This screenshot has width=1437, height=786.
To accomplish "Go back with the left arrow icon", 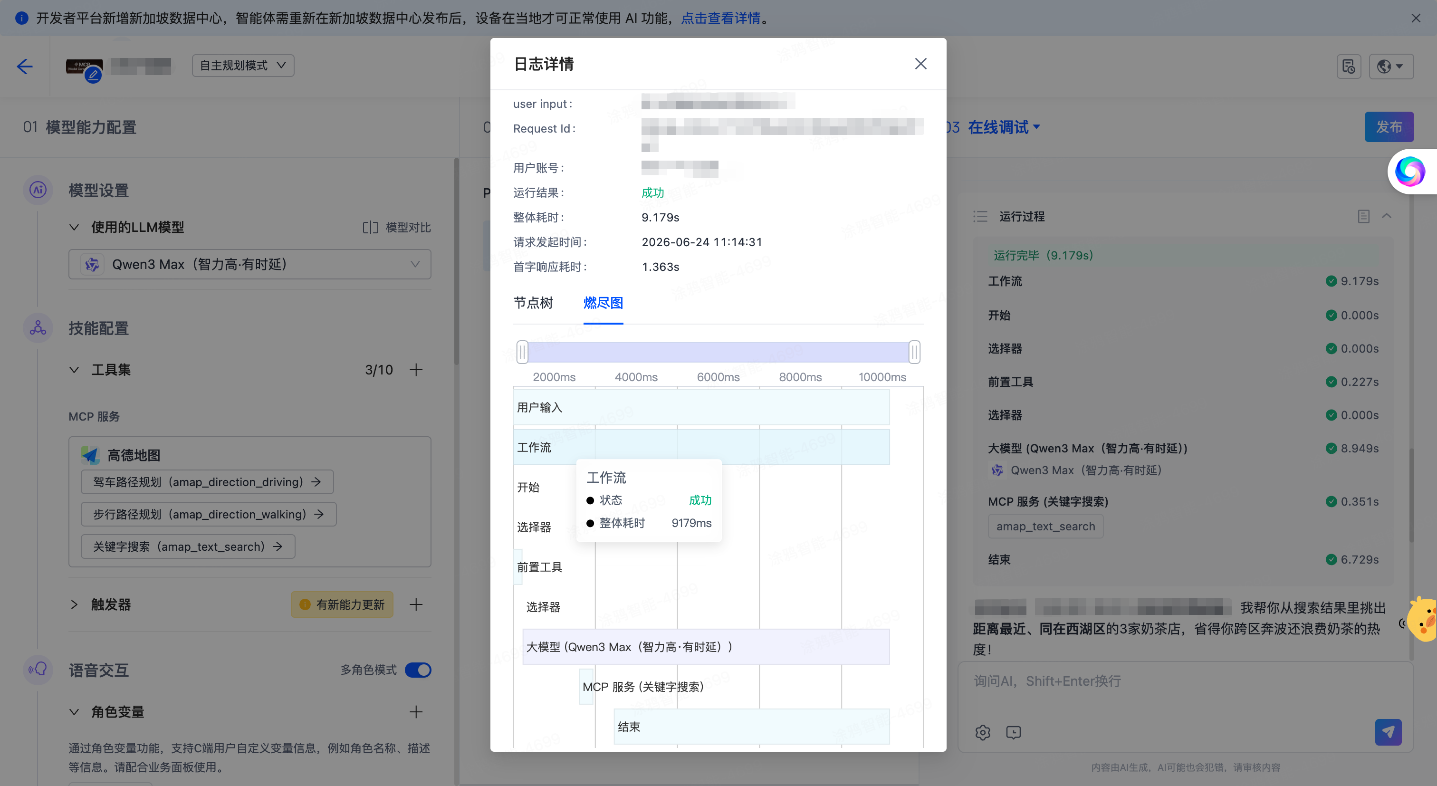I will (25, 67).
